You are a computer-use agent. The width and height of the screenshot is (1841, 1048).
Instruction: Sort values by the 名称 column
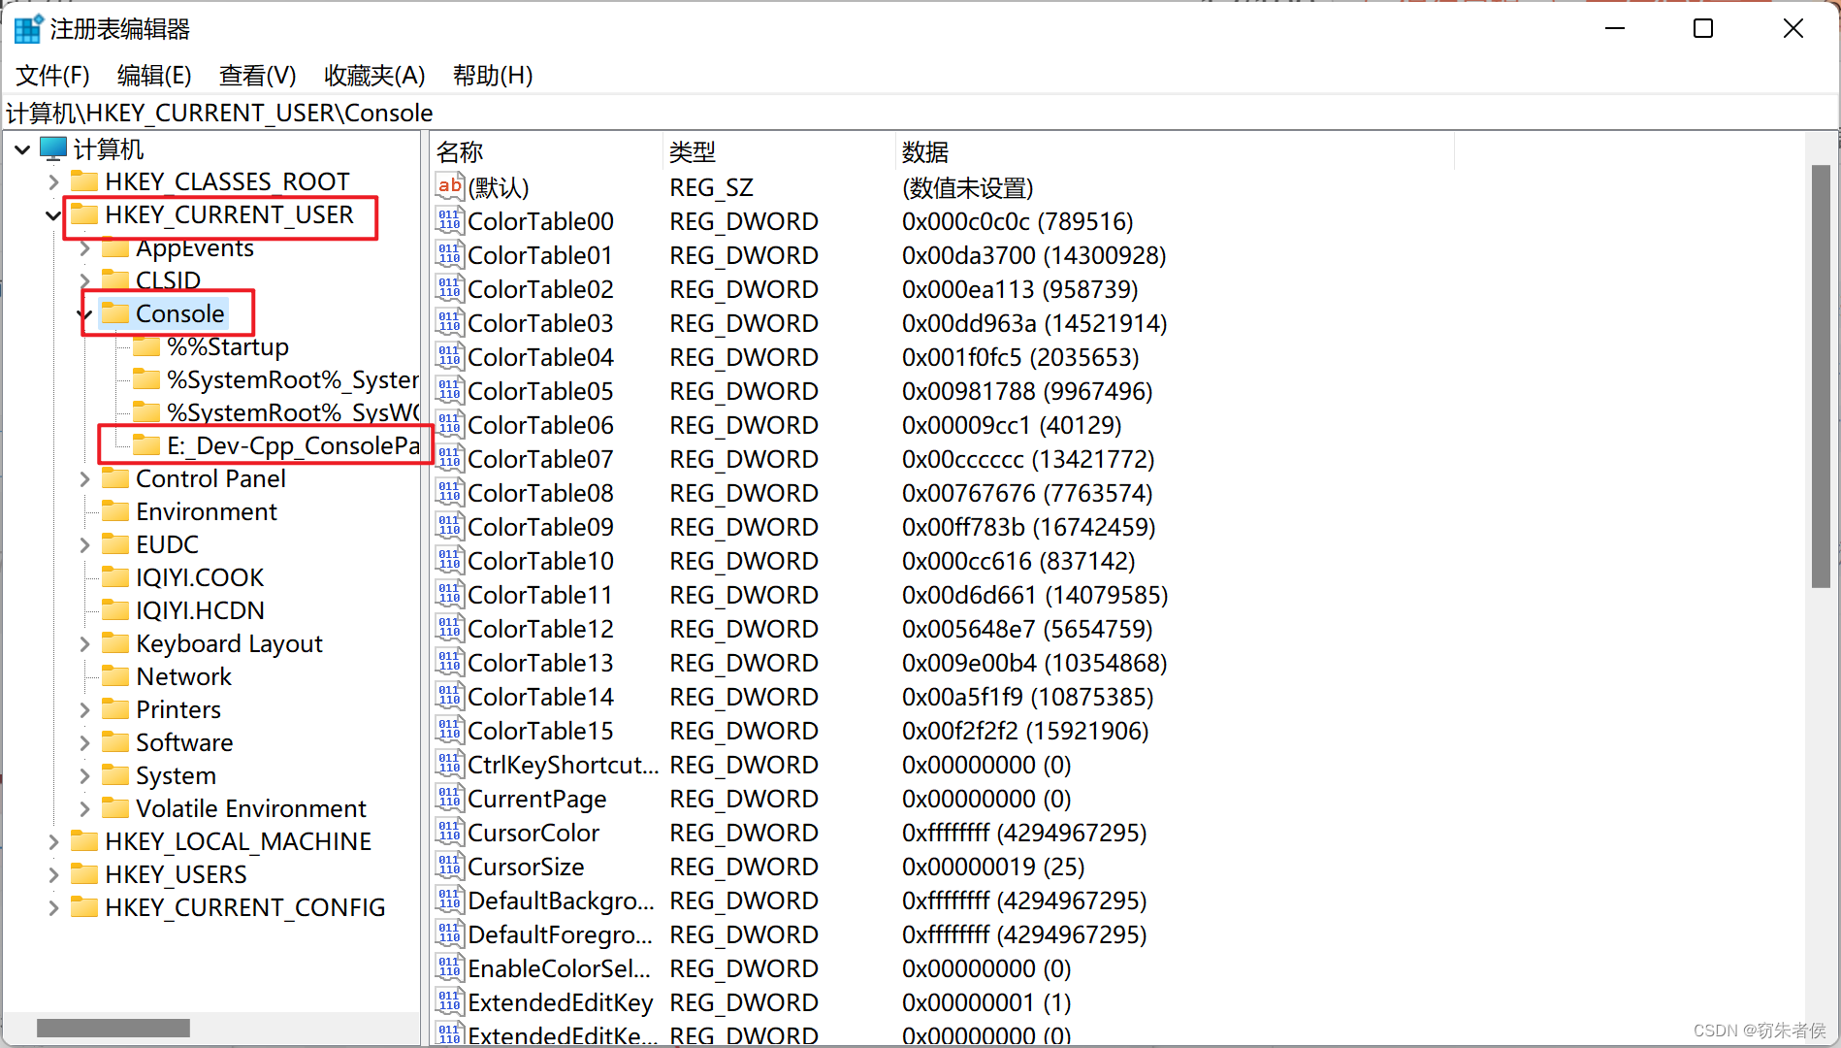pyautogui.click(x=460, y=151)
